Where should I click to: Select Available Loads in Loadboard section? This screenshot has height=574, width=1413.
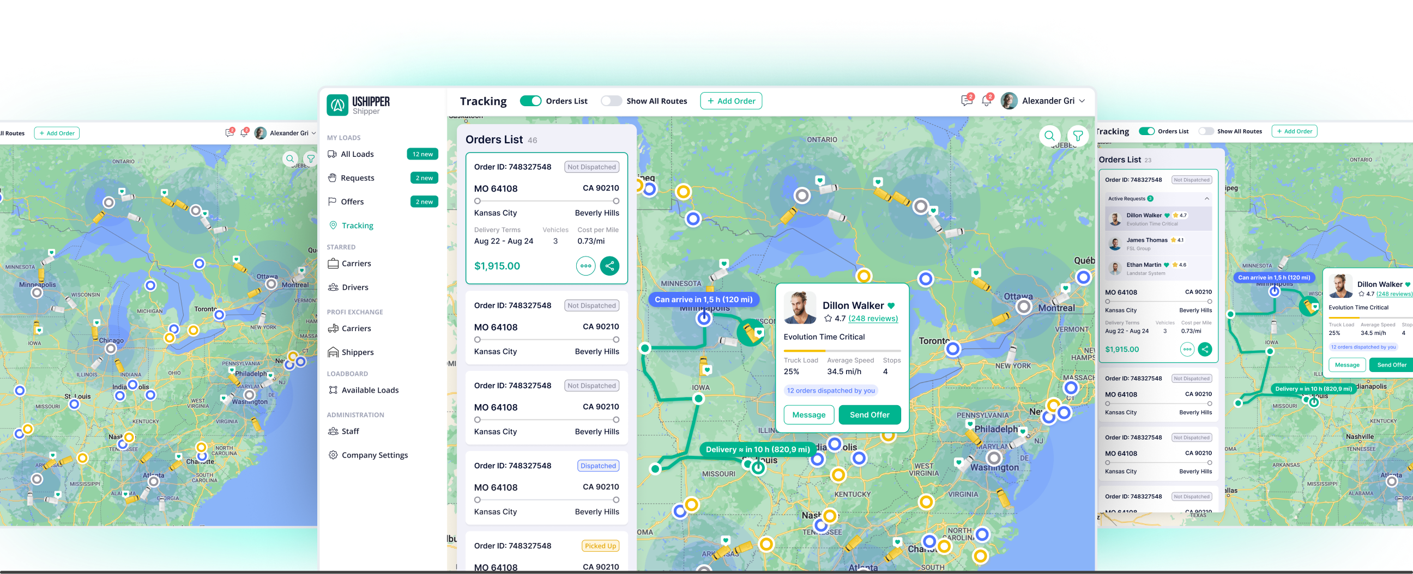point(370,390)
